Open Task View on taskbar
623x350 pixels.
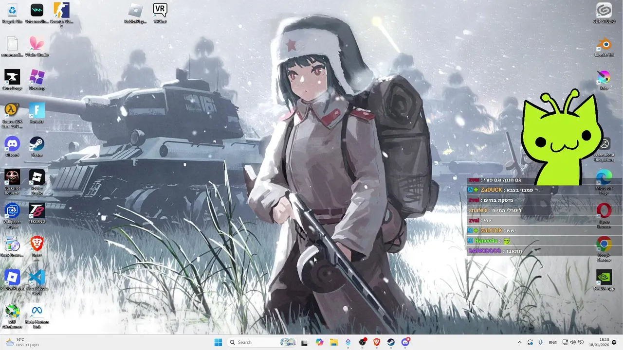point(304,342)
